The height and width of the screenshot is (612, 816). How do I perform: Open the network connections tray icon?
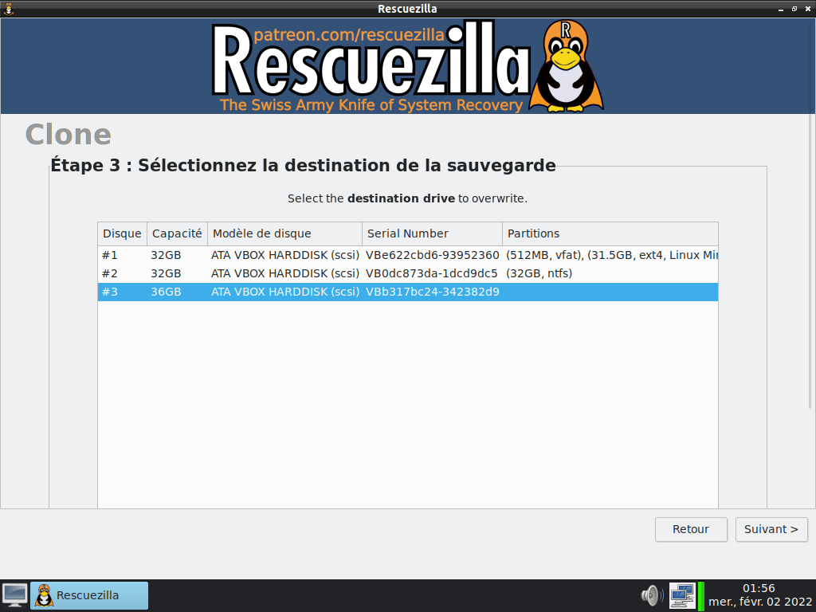coord(682,595)
